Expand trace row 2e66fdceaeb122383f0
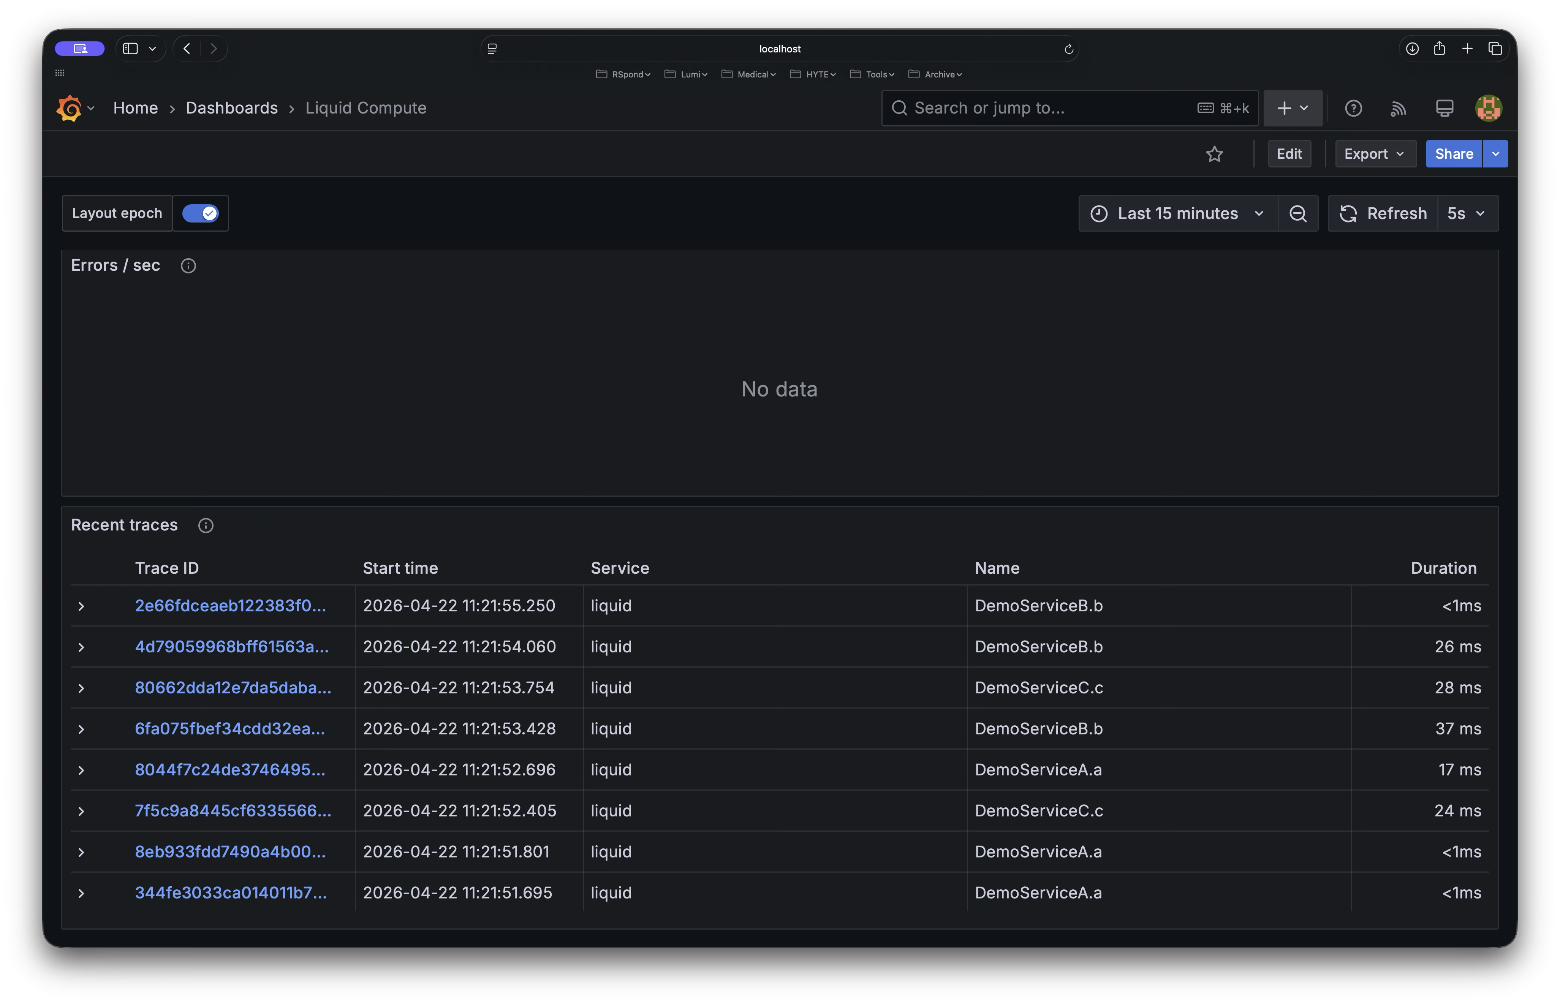1560x1004 pixels. pyautogui.click(x=81, y=606)
